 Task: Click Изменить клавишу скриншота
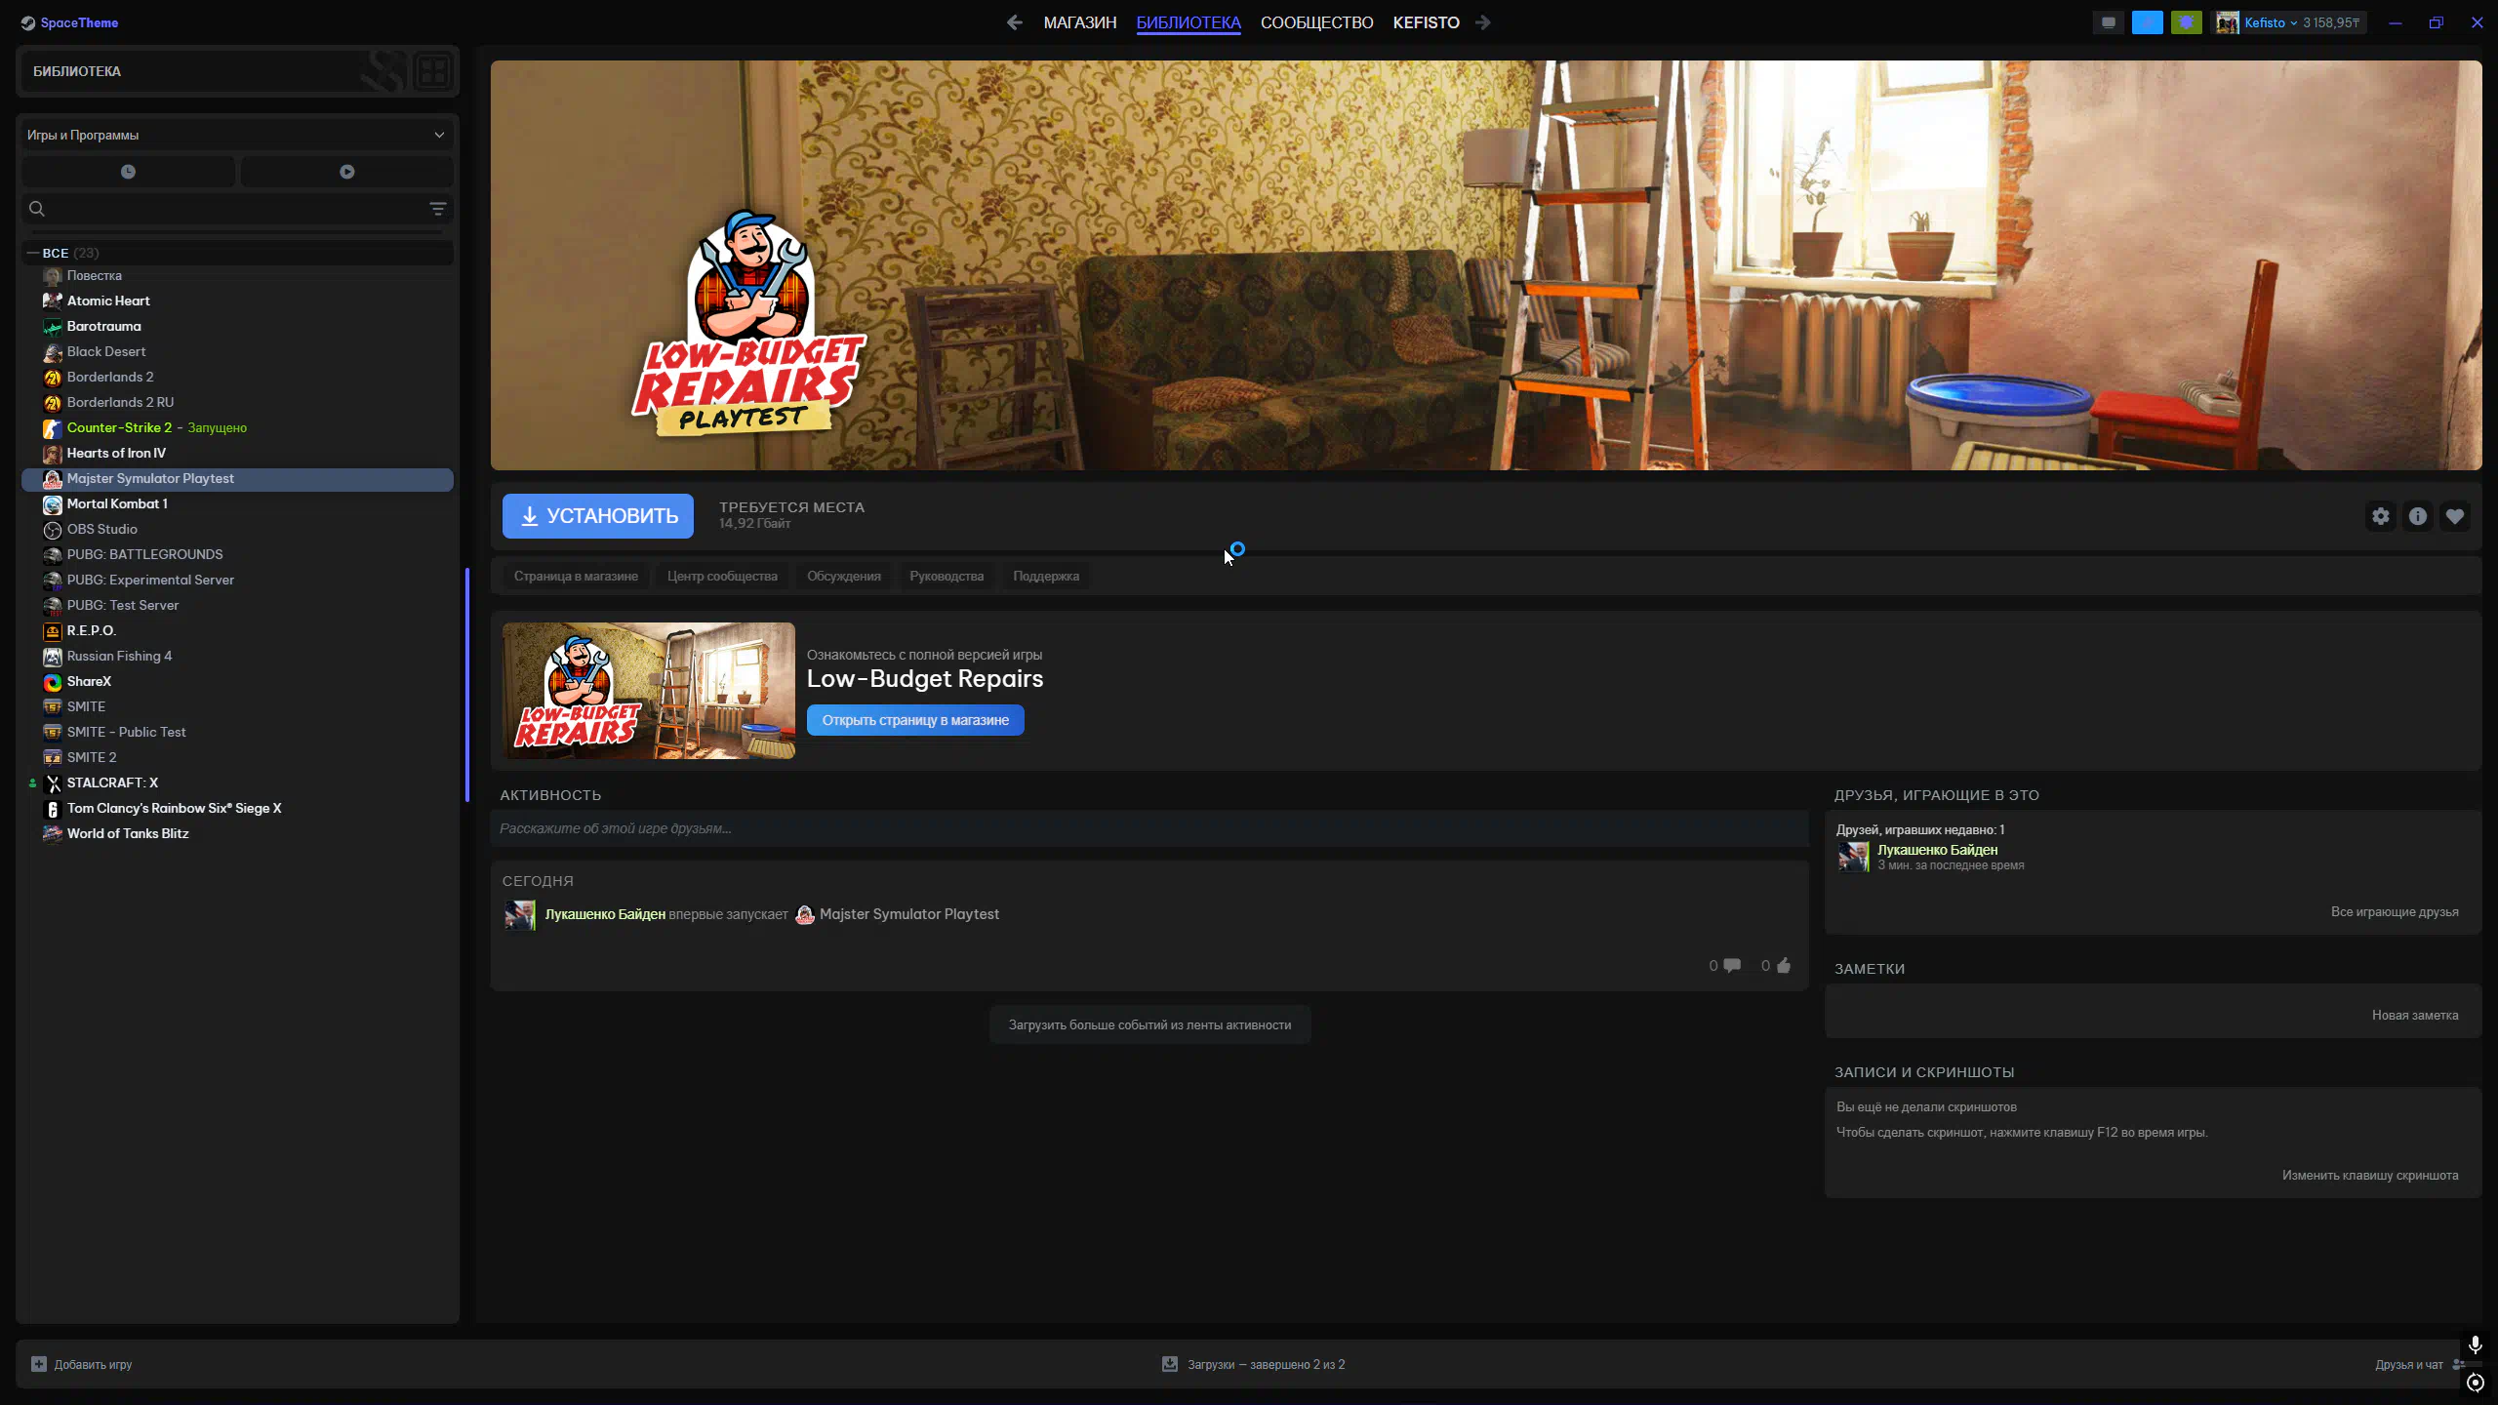pos(2370,1176)
